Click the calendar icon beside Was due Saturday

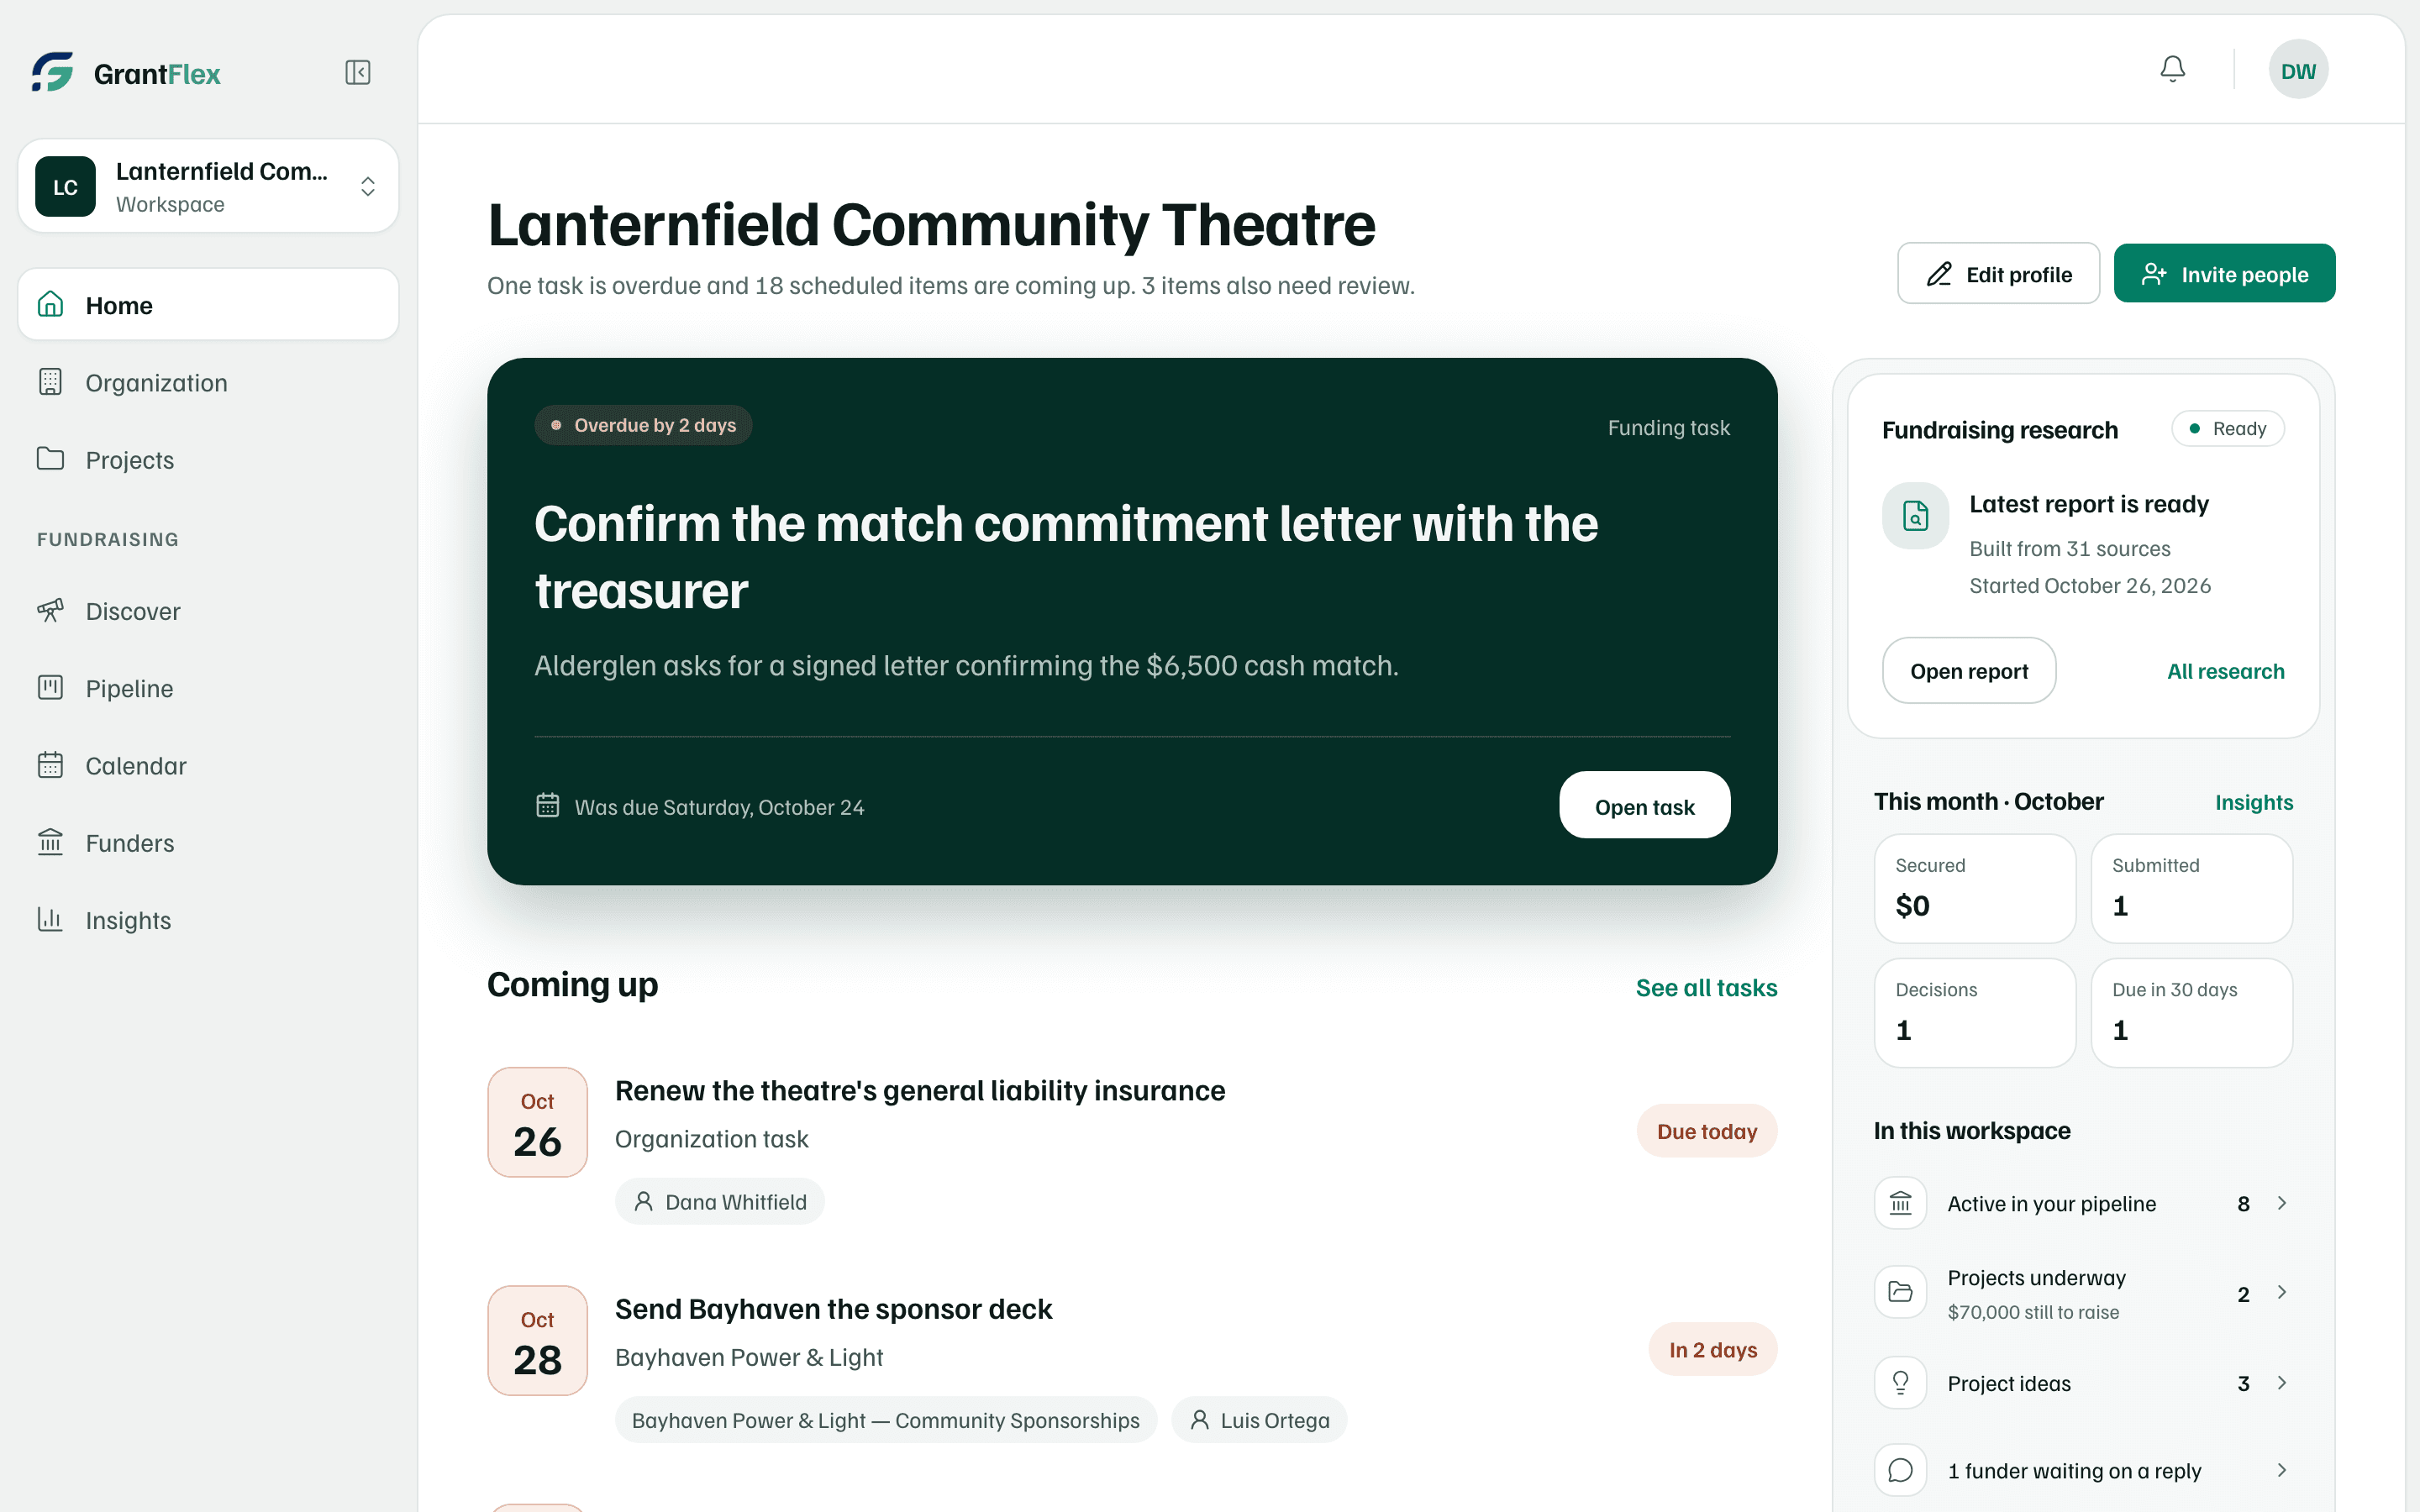[x=547, y=805]
